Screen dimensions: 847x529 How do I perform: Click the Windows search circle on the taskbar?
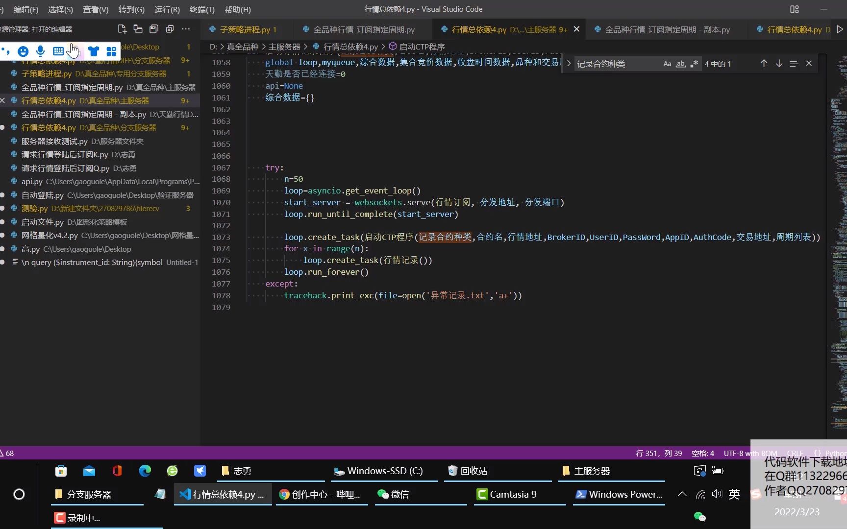(19, 494)
